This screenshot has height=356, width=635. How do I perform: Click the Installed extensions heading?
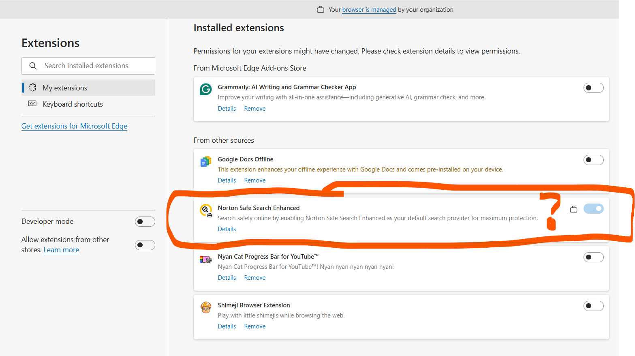coord(239,28)
